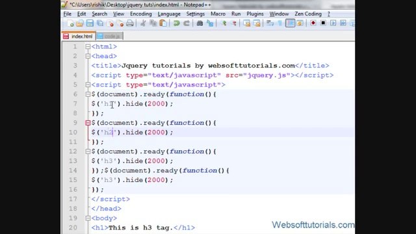Click the Stop Recording square icon

click(x=323, y=23)
